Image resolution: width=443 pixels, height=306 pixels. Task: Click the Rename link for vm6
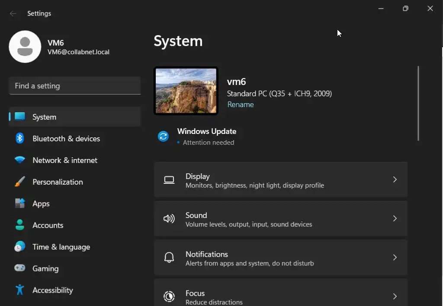[x=241, y=104]
